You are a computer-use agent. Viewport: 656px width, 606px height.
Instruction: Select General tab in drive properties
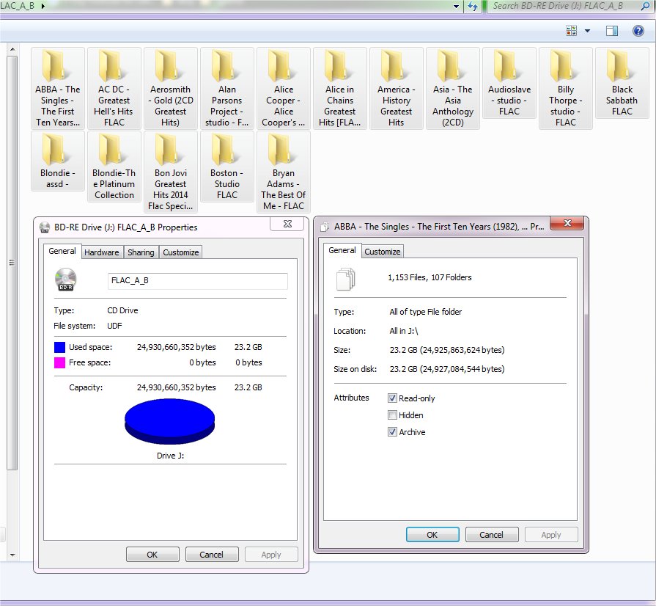62,251
